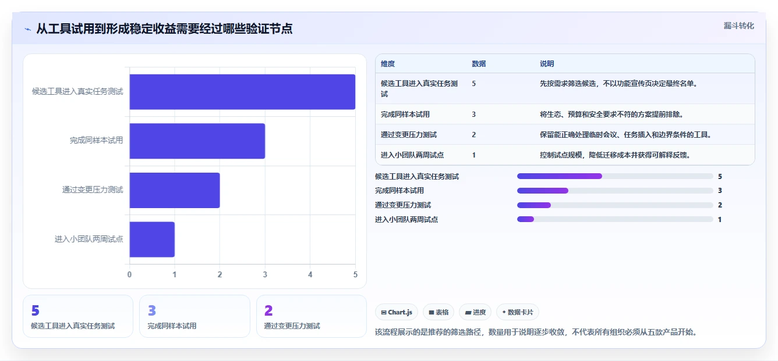The width and height of the screenshot is (778, 361).
Task: Click the 完成同样本试用 bar in the chart
Action: pos(197,141)
